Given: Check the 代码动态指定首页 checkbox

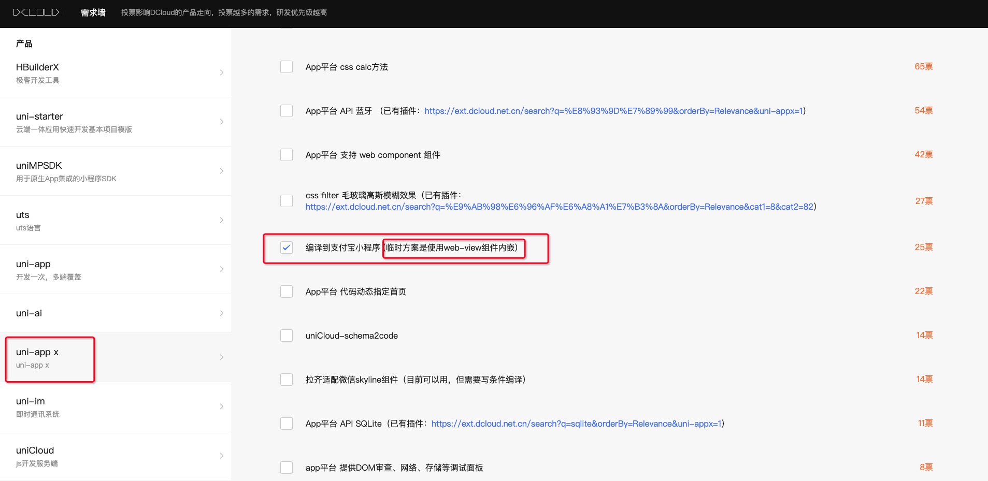Looking at the screenshot, I should point(287,291).
